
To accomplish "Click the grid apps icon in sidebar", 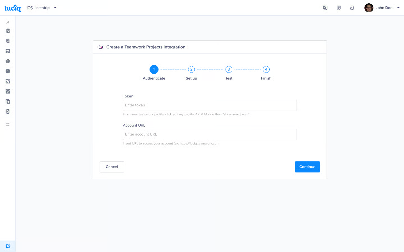I will pyautogui.click(x=8, y=125).
